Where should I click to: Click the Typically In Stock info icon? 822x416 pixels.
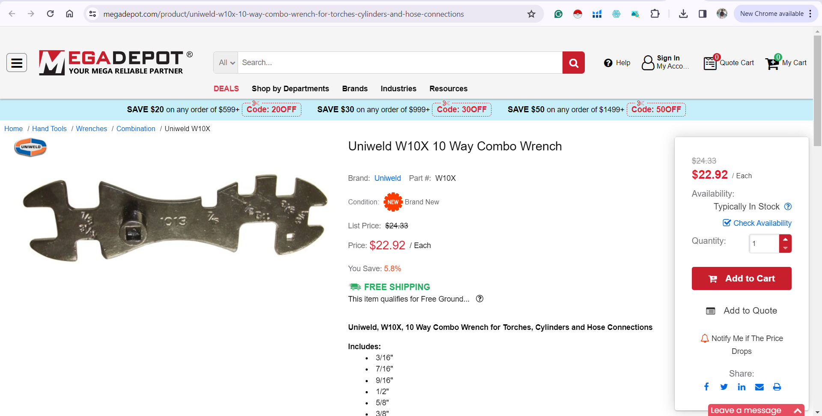point(788,207)
